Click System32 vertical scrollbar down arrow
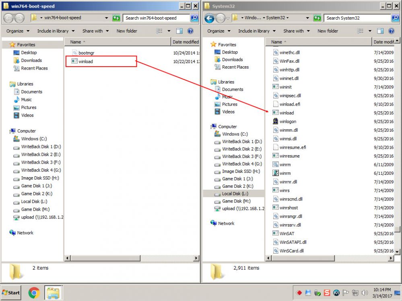Image resolution: width=402 pixels, height=301 pixels. pos(397,252)
